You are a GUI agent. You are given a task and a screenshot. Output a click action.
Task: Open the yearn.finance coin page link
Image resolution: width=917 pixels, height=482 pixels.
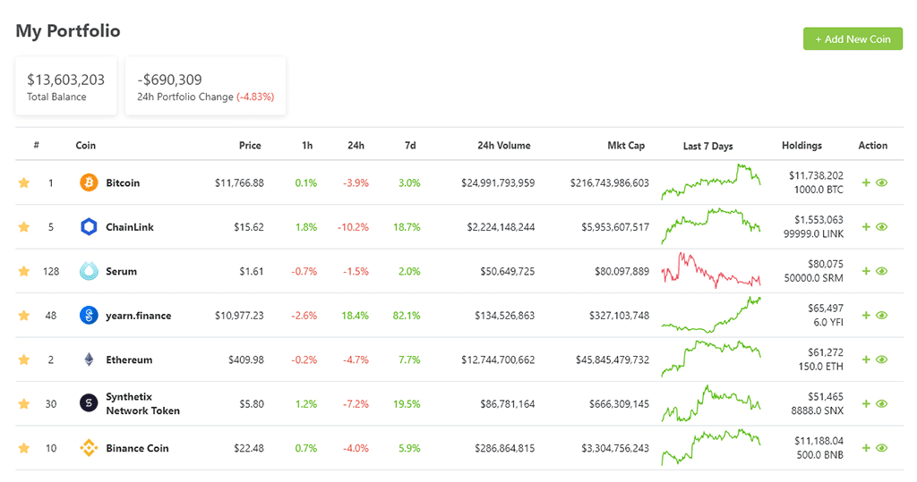(x=139, y=316)
